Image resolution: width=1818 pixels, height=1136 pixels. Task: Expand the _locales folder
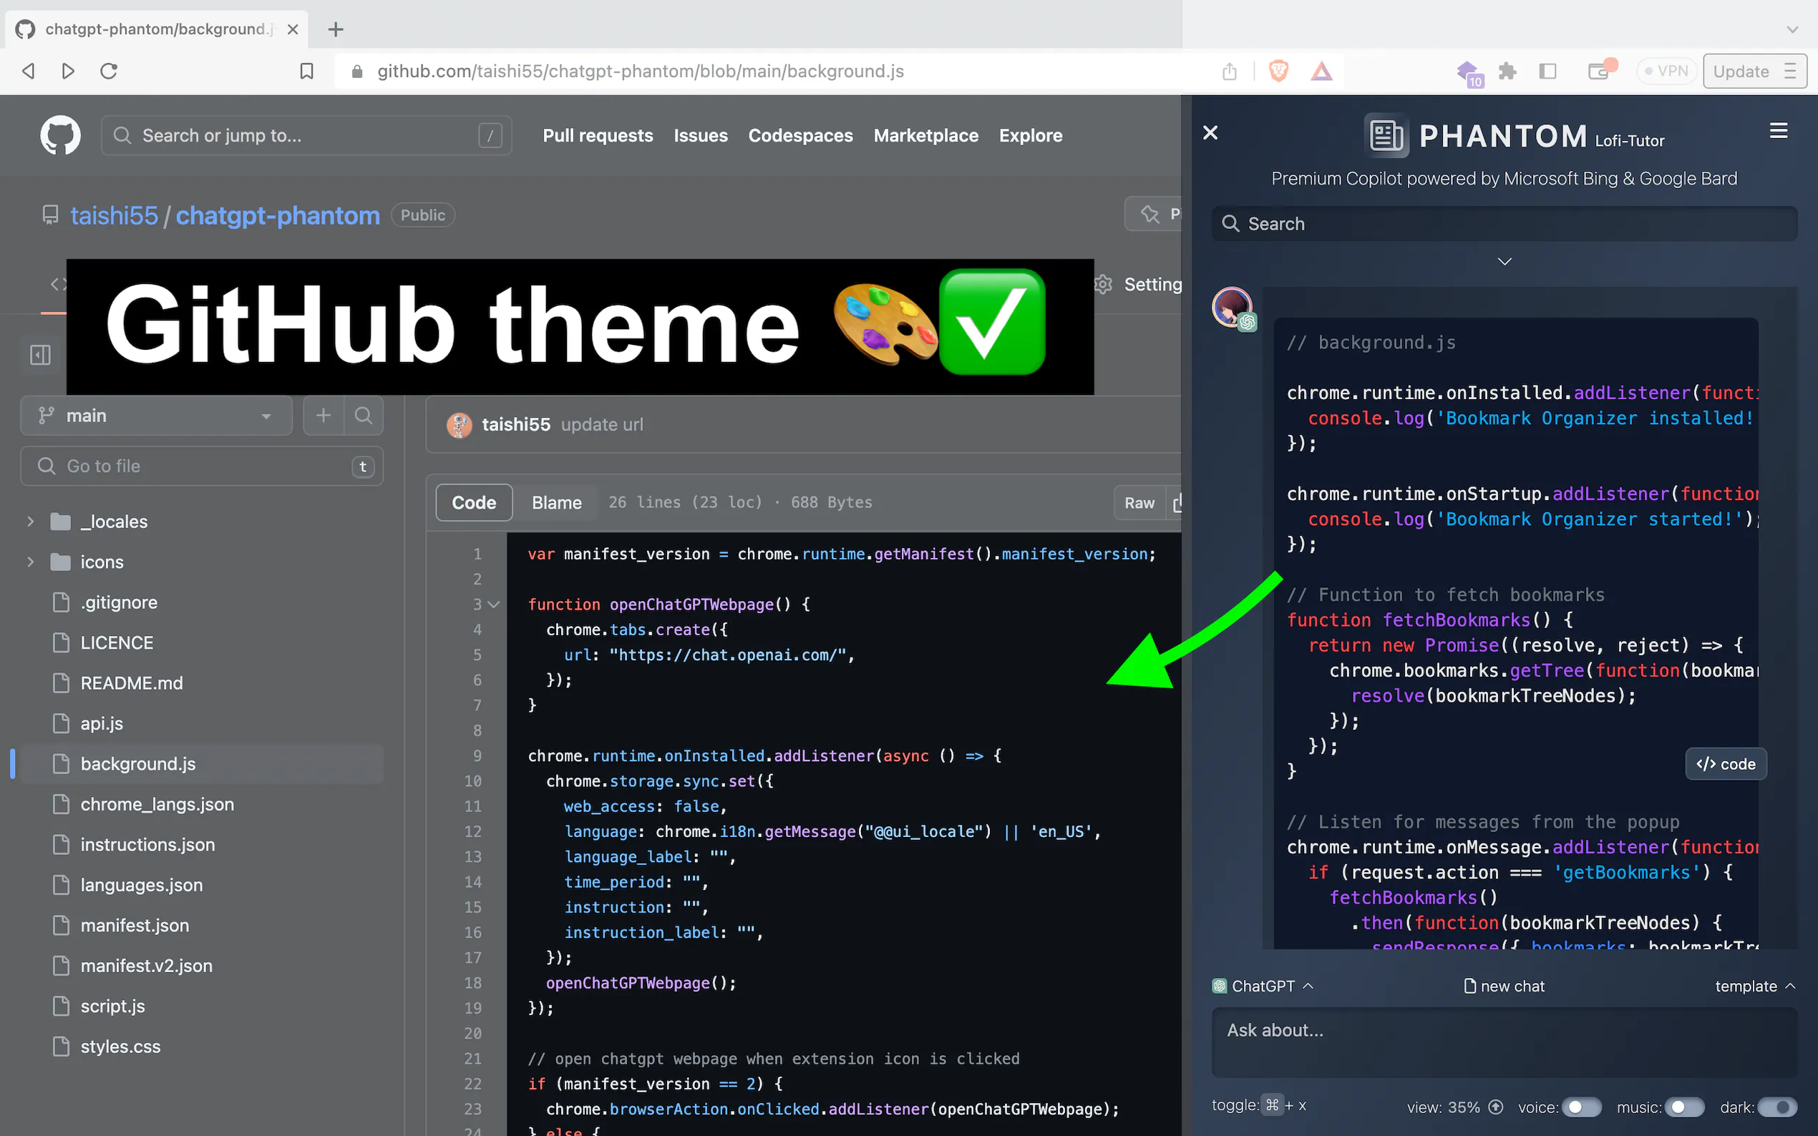tap(31, 522)
